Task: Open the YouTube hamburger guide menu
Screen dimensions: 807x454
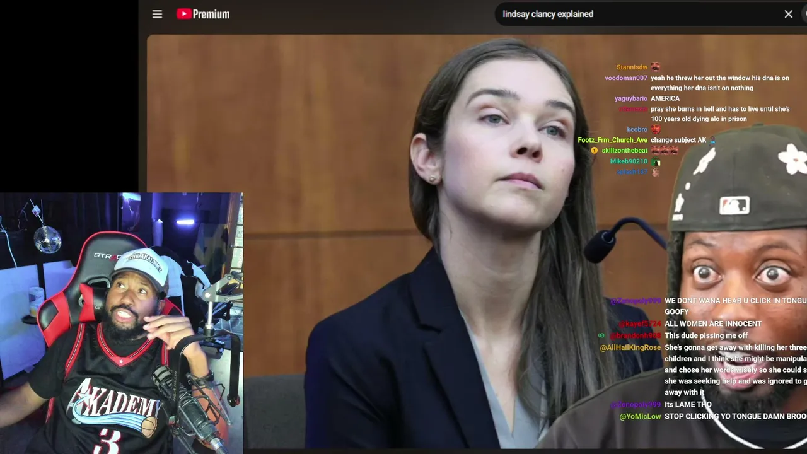Action: pyautogui.click(x=157, y=14)
